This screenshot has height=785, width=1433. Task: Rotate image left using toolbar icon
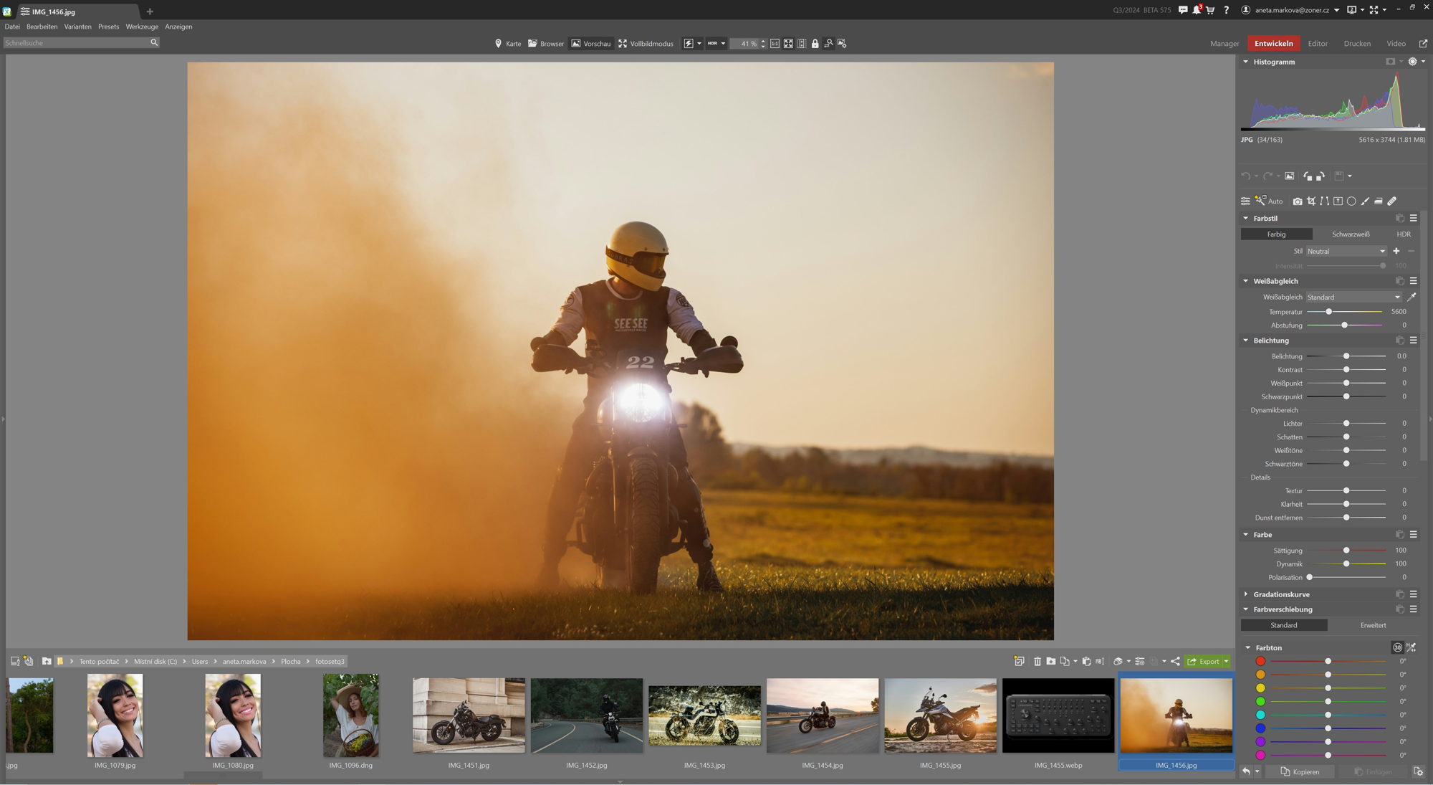click(1308, 176)
